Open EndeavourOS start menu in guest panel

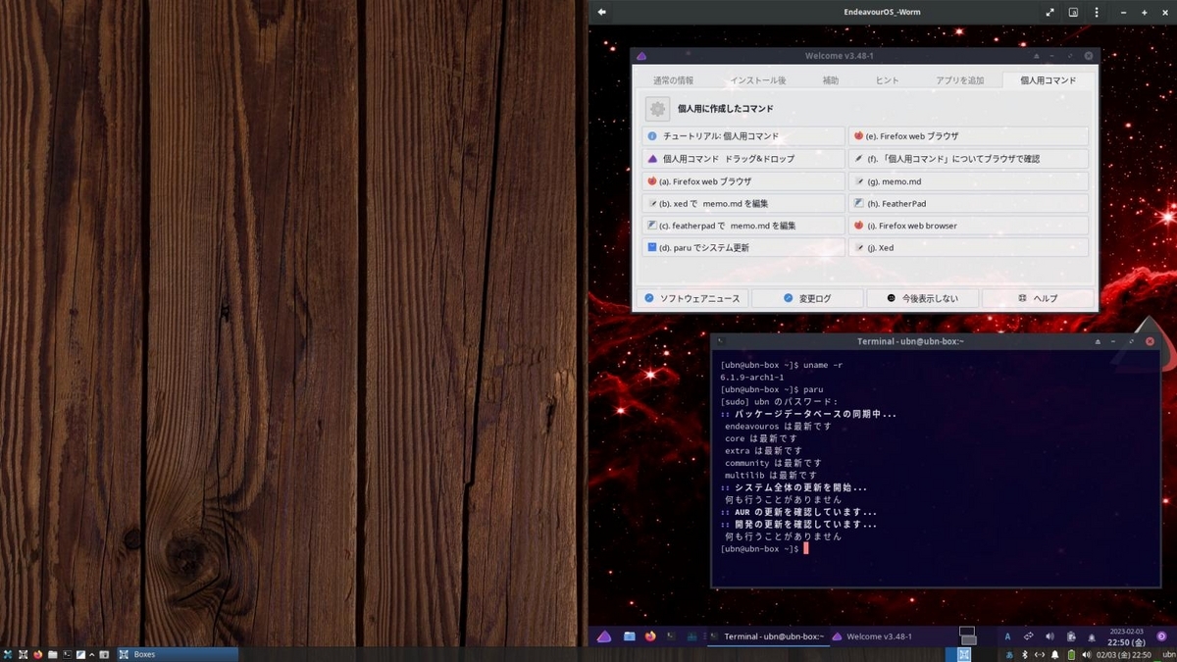tap(604, 637)
